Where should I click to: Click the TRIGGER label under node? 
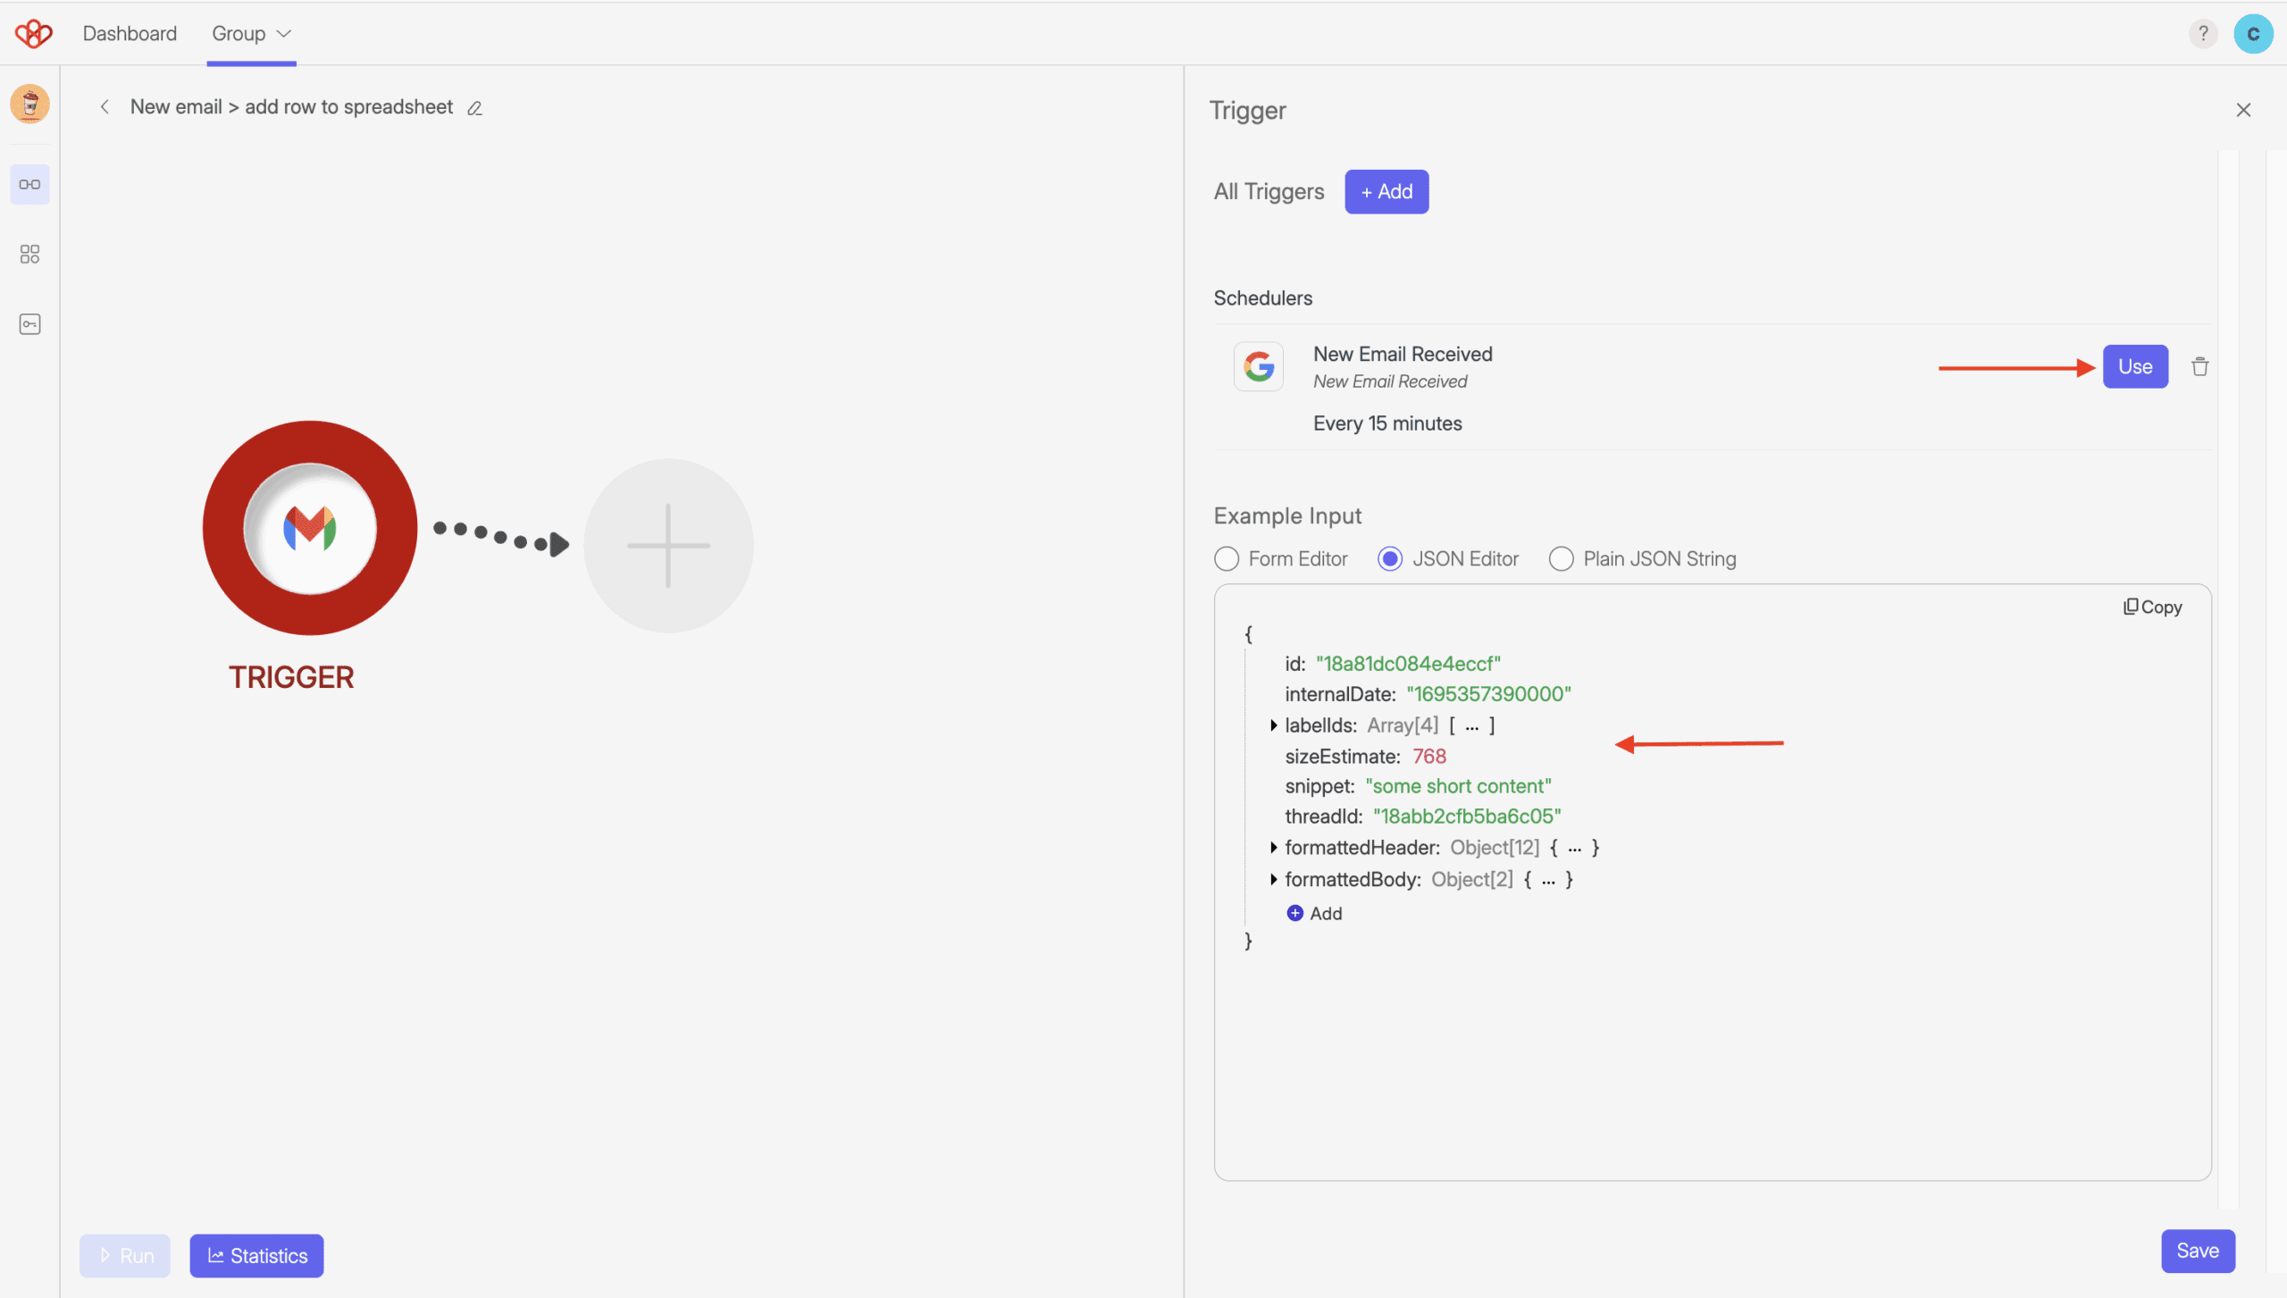291,678
